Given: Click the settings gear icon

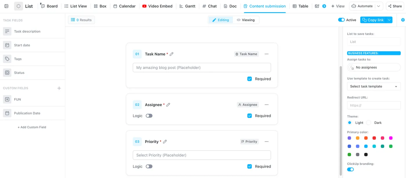Looking at the screenshot, I should (x=403, y=20).
